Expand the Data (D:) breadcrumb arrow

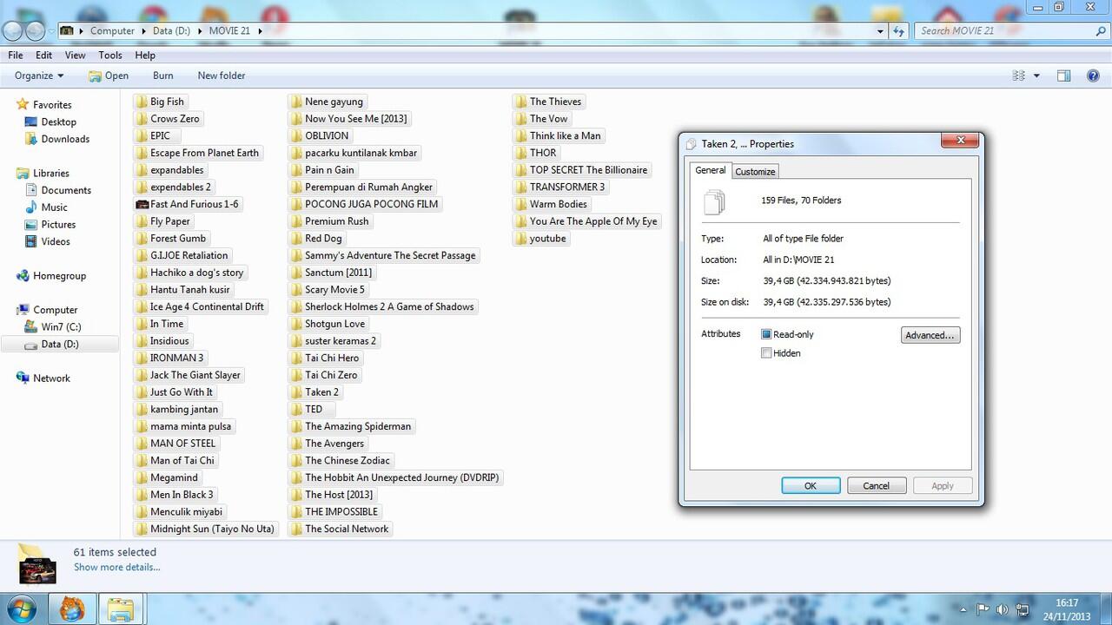pyautogui.click(x=200, y=30)
